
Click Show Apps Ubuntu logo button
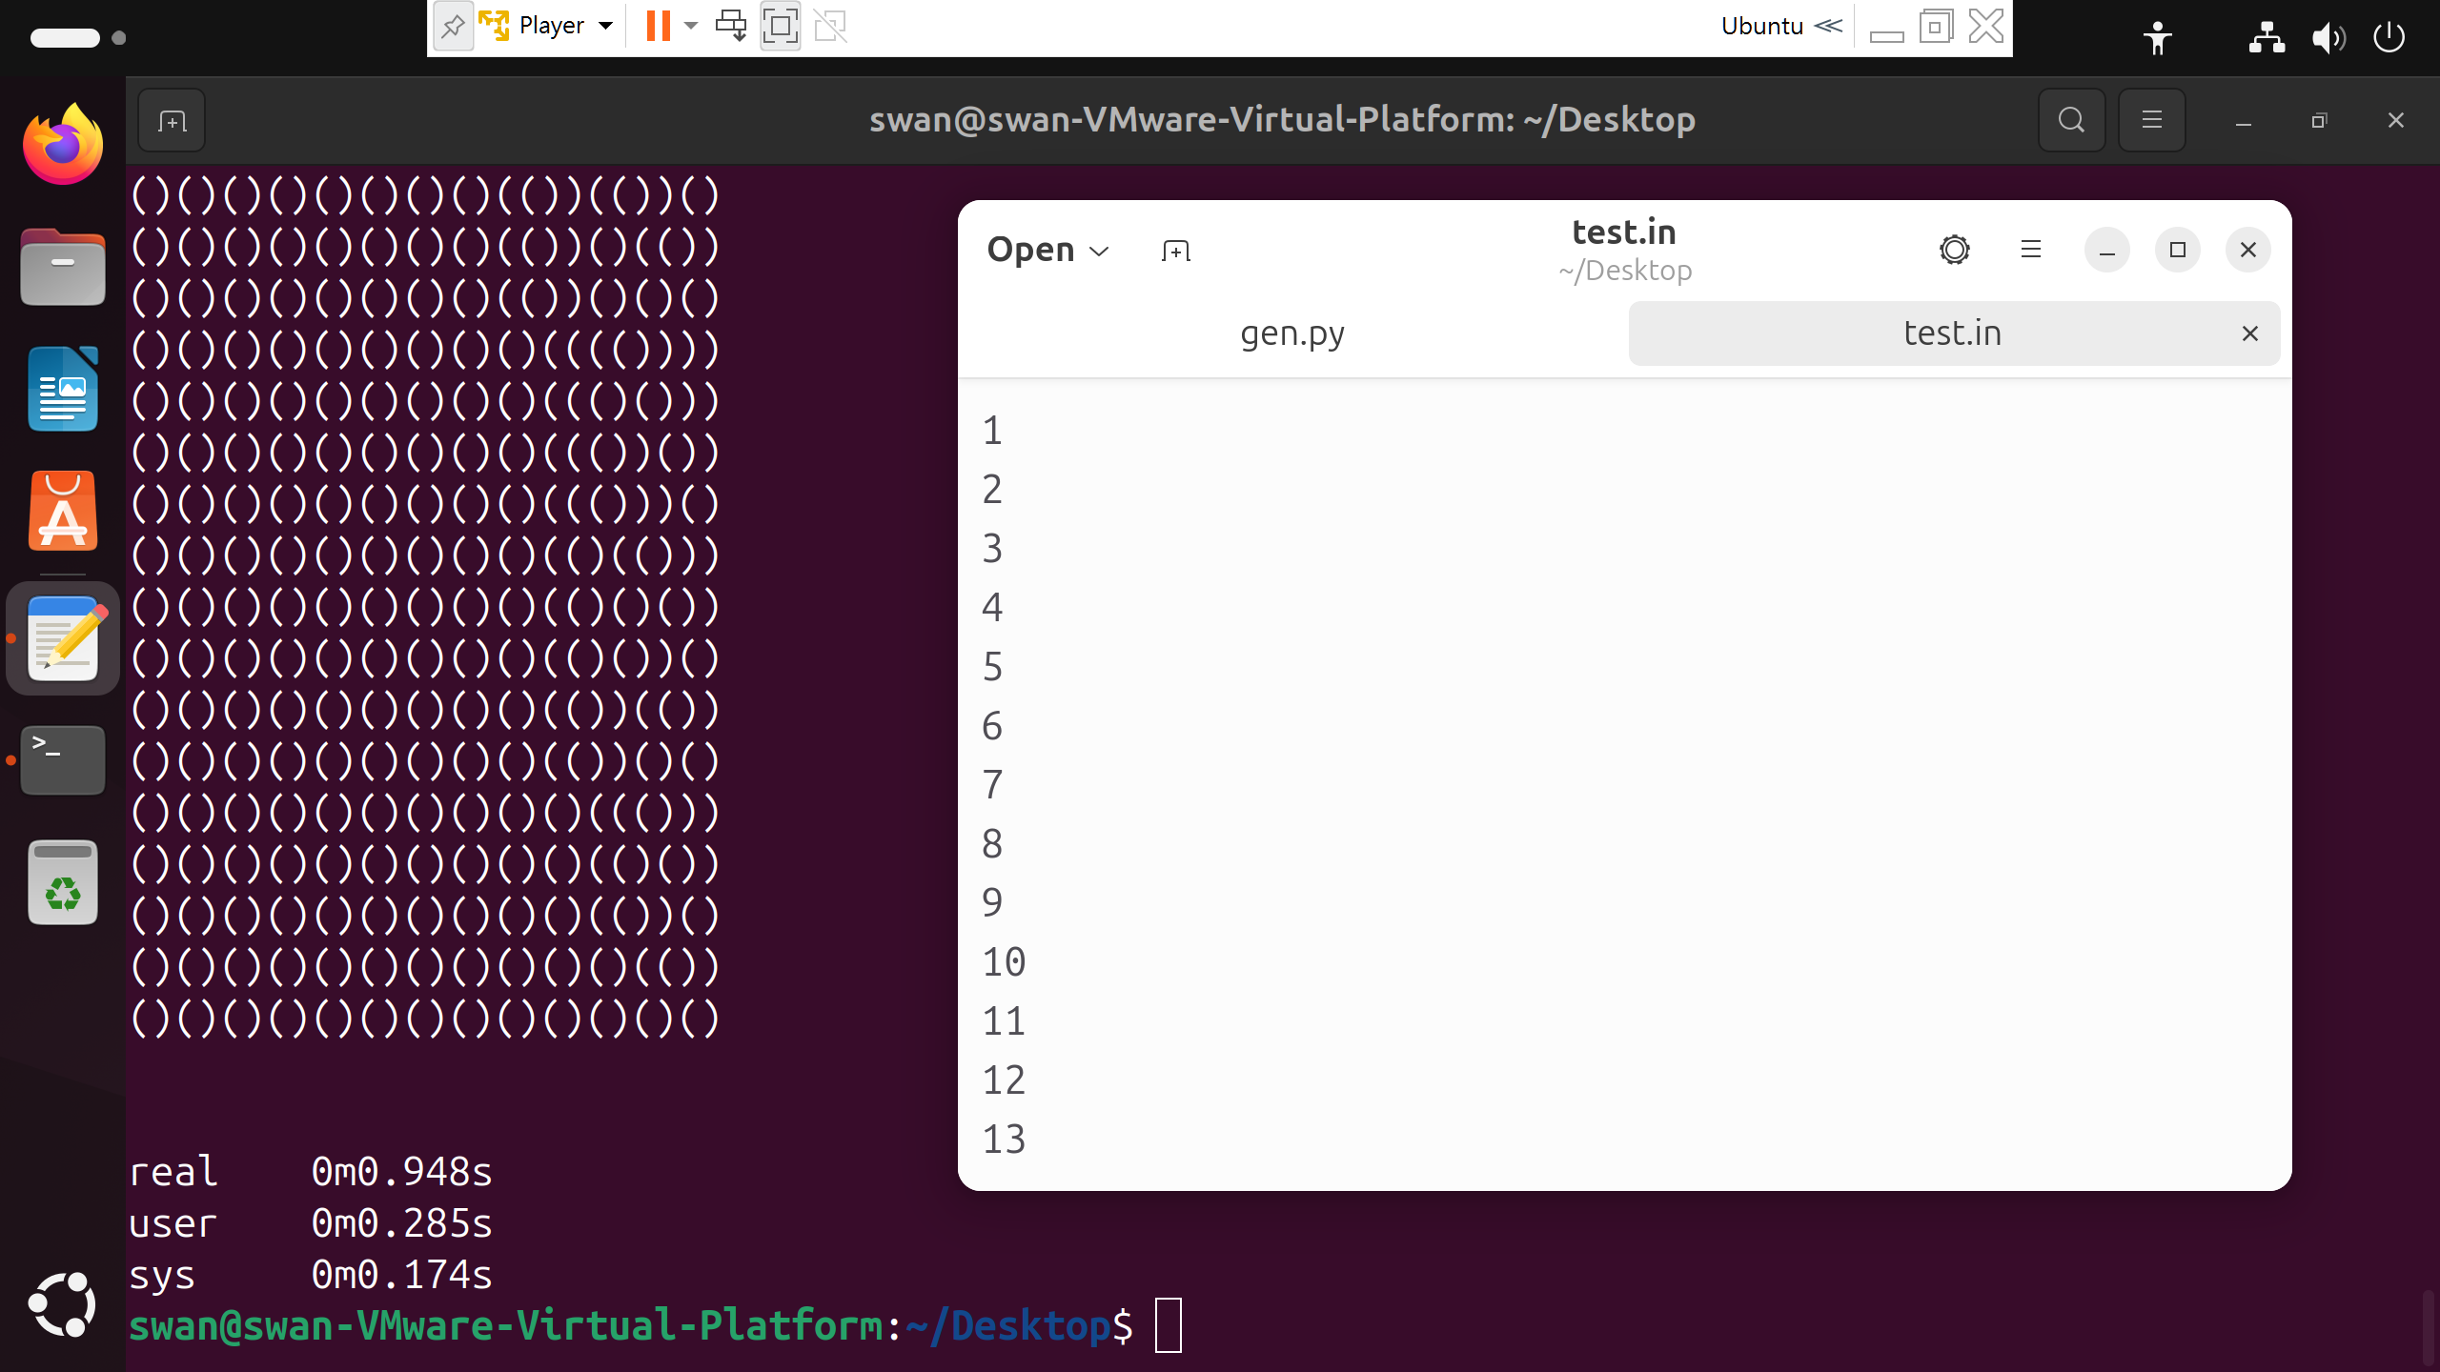pyautogui.click(x=63, y=1304)
